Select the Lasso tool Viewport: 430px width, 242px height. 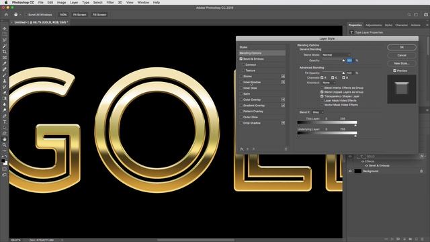click(x=5, y=40)
